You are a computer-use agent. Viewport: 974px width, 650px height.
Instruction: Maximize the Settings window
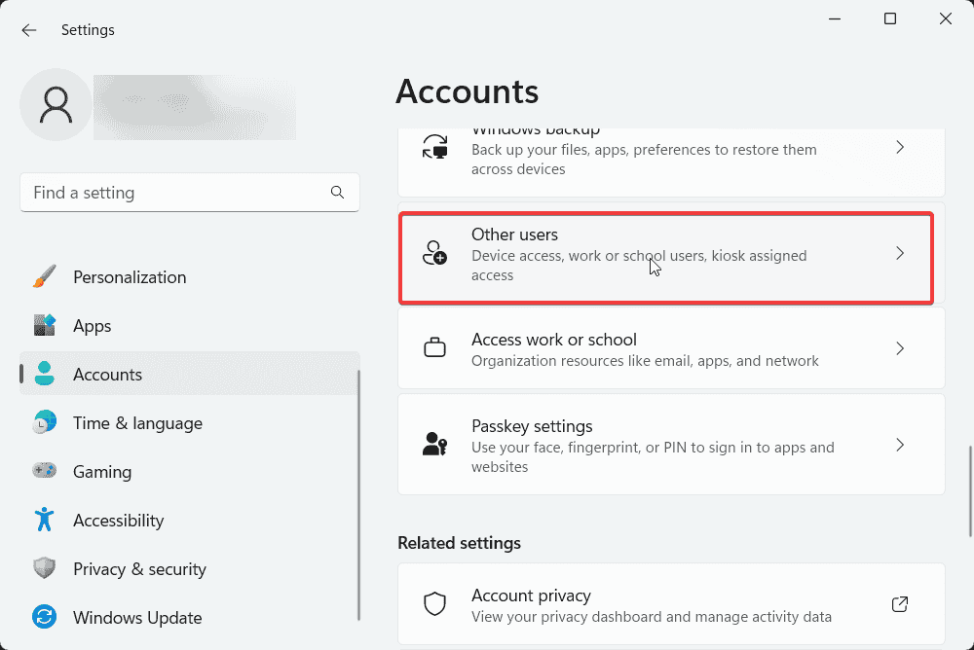pos(890,18)
